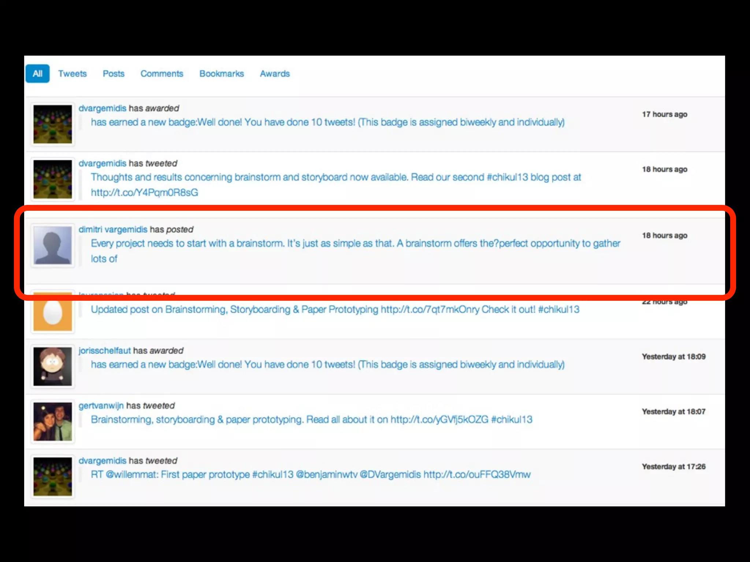Show the Comments tab
This screenshot has height=562, width=750.
[161, 74]
